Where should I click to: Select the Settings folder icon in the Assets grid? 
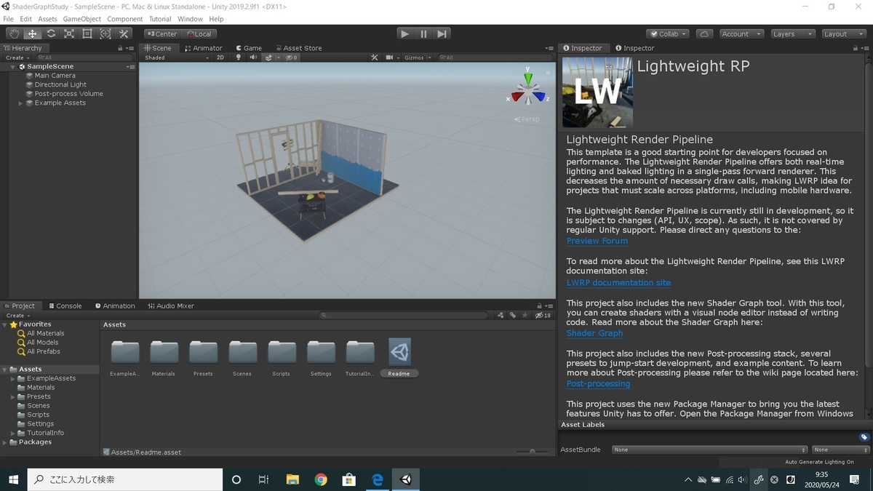pyautogui.click(x=321, y=352)
